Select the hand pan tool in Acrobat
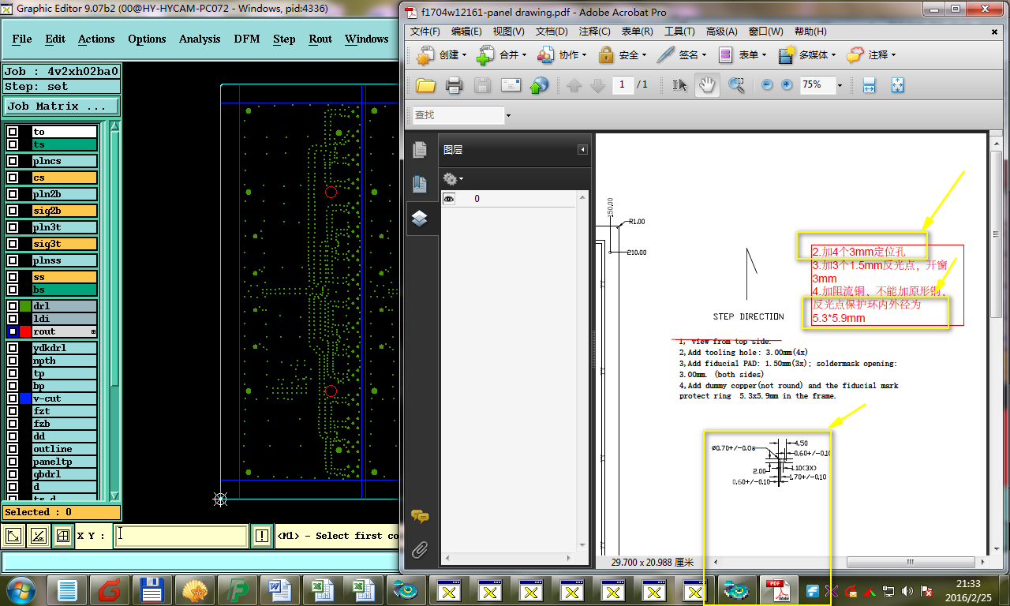This screenshot has height=606, width=1010. (706, 85)
